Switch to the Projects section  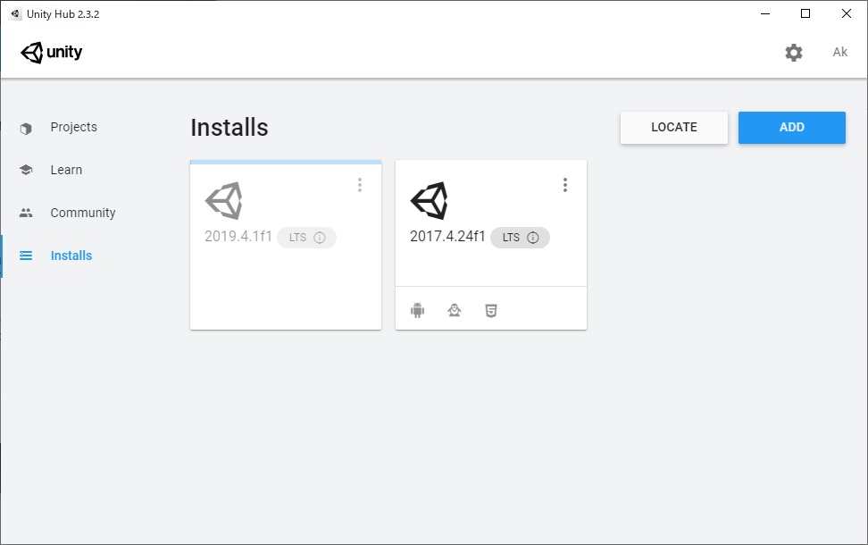(x=73, y=127)
